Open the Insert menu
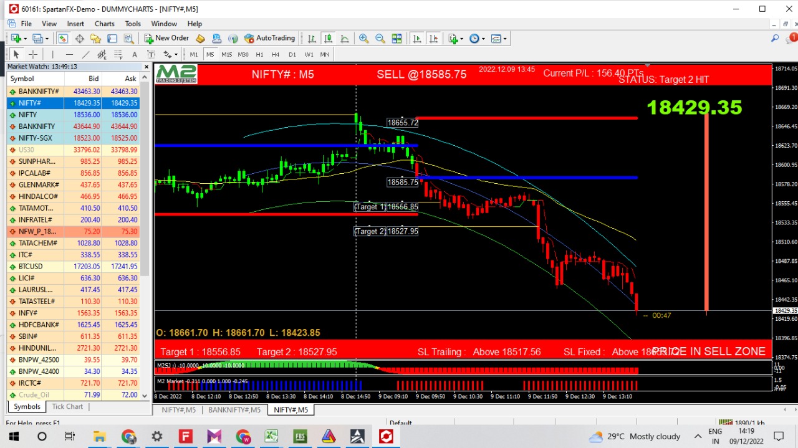Image resolution: width=798 pixels, height=448 pixels. [x=75, y=24]
